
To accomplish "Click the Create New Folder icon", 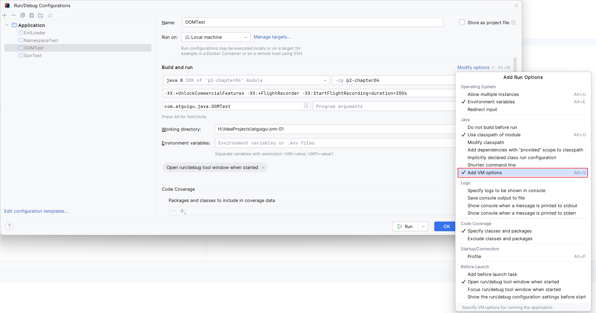I will 41,15.
